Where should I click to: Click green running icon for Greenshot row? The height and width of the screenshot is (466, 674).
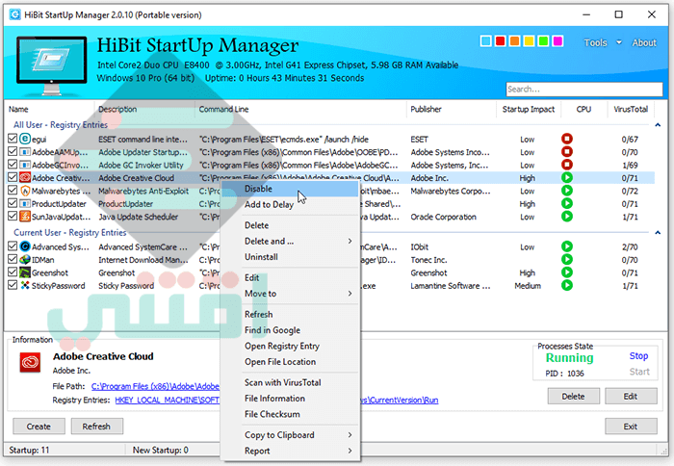(567, 272)
